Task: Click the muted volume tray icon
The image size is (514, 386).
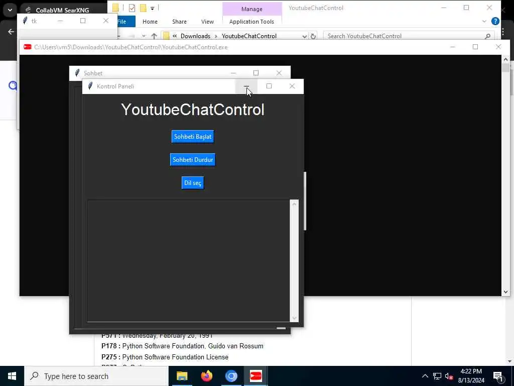Action: pyautogui.click(x=449, y=376)
